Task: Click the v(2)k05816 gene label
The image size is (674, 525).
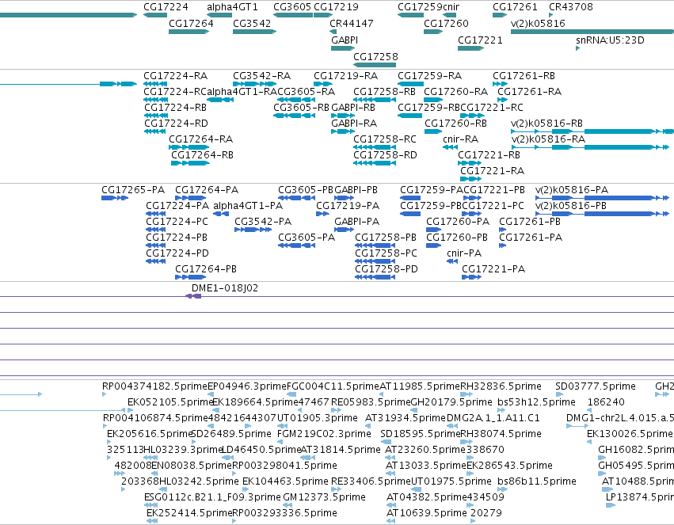Action: 538,23
